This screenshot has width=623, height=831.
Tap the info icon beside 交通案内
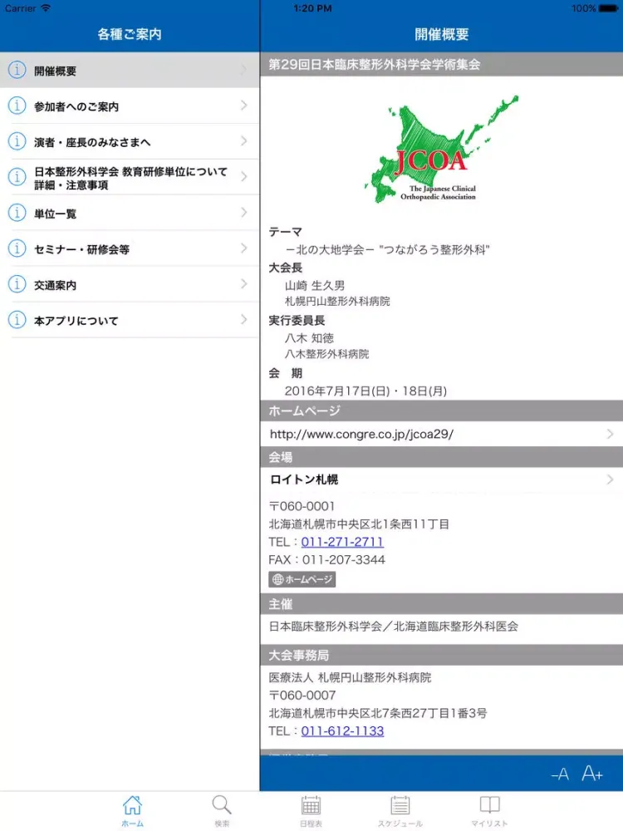click(17, 284)
